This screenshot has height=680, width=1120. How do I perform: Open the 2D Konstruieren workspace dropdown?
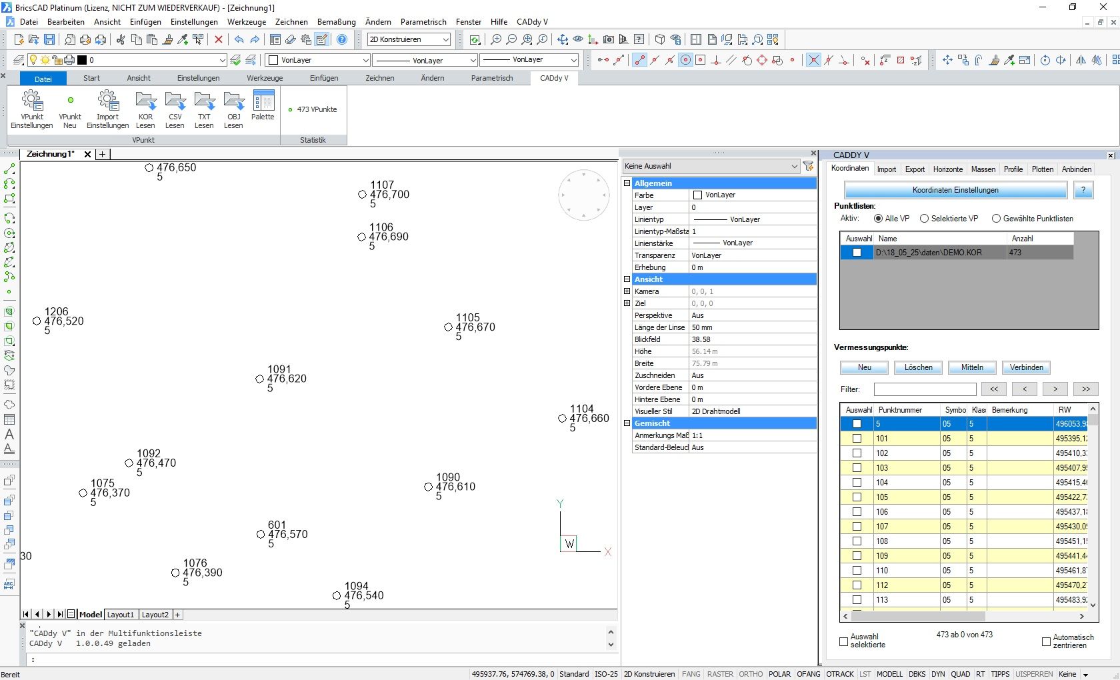click(445, 40)
